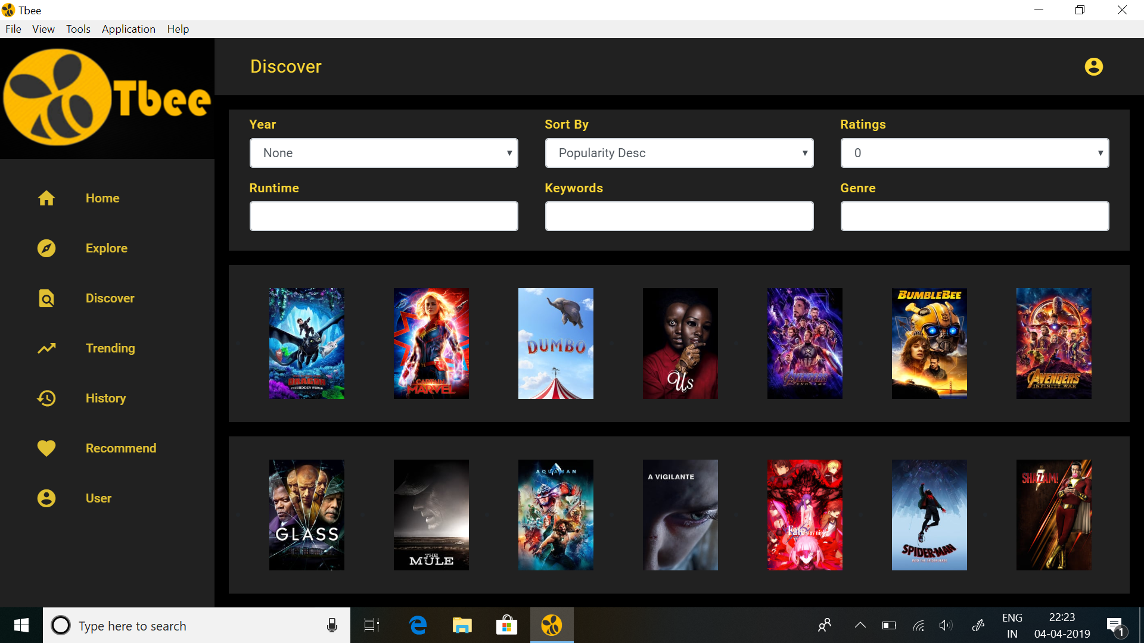Click the Genre input field

[975, 216]
